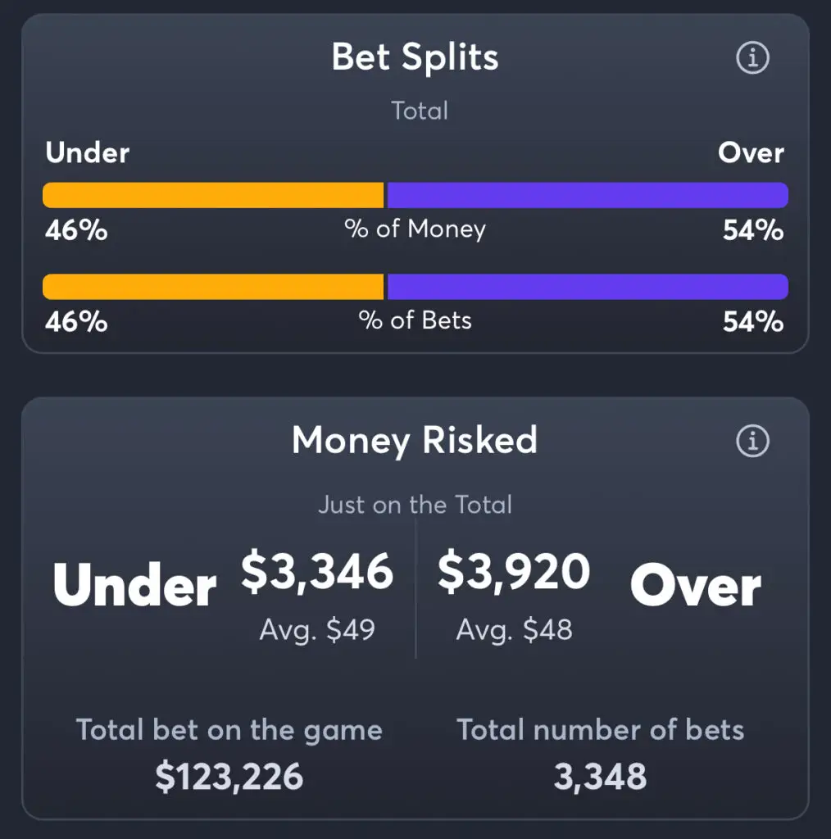831x839 pixels.
Task: Tap the 3,348 total number of bets
Action: click(600, 777)
